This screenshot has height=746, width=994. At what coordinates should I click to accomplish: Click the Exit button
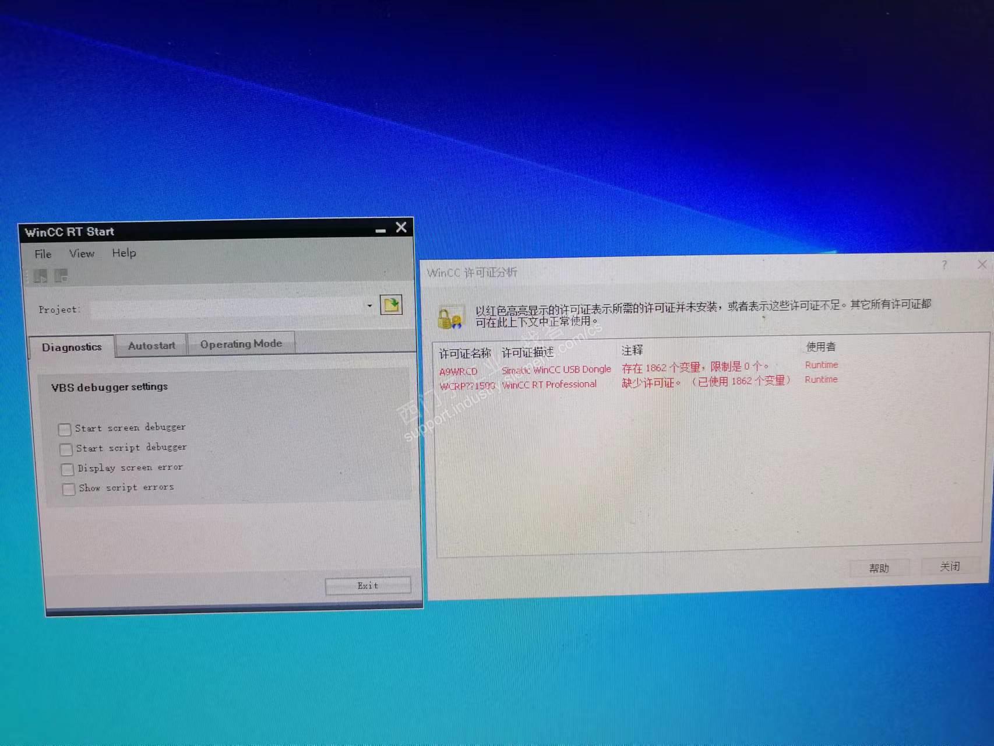click(x=368, y=586)
